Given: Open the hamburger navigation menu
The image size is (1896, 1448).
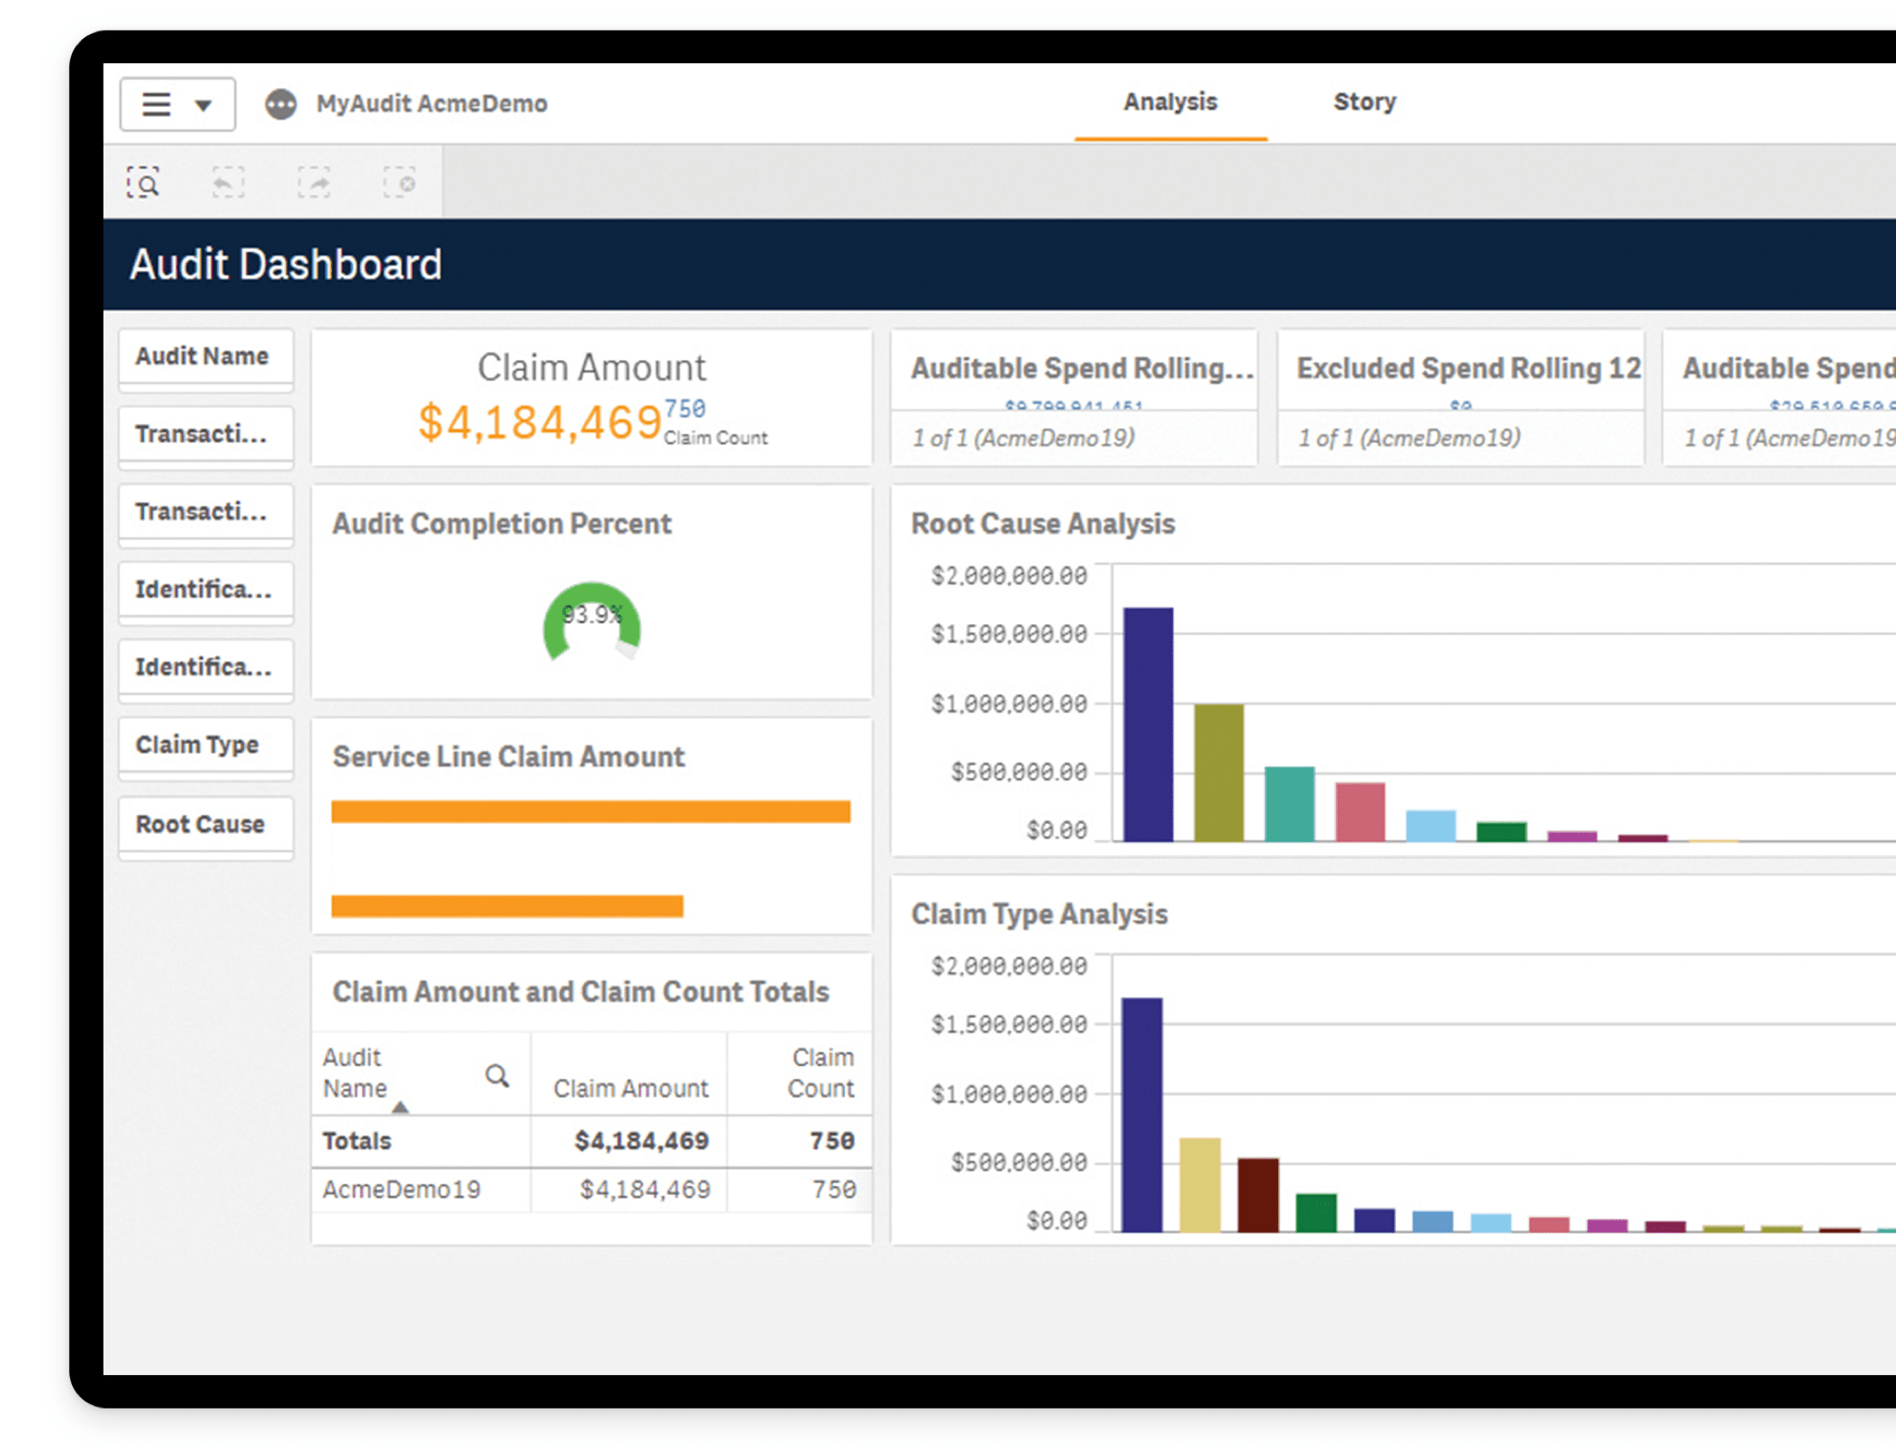Looking at the screenshot, I should tap(157, 104).
